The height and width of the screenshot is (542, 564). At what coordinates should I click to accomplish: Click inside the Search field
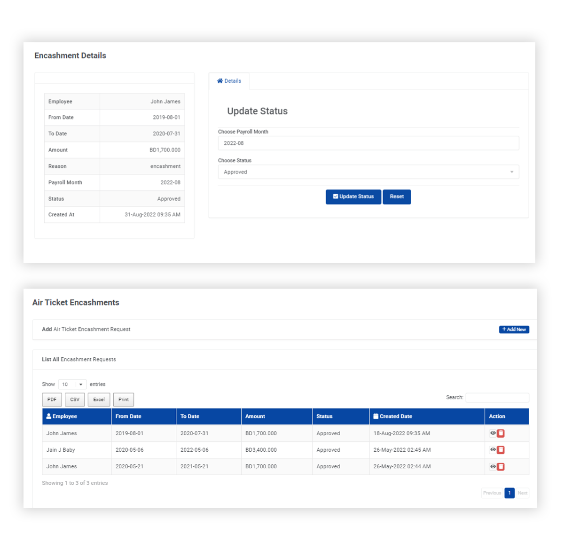coord(497,397)
